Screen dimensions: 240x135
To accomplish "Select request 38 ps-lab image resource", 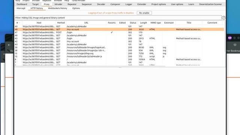I will [119, 50].
